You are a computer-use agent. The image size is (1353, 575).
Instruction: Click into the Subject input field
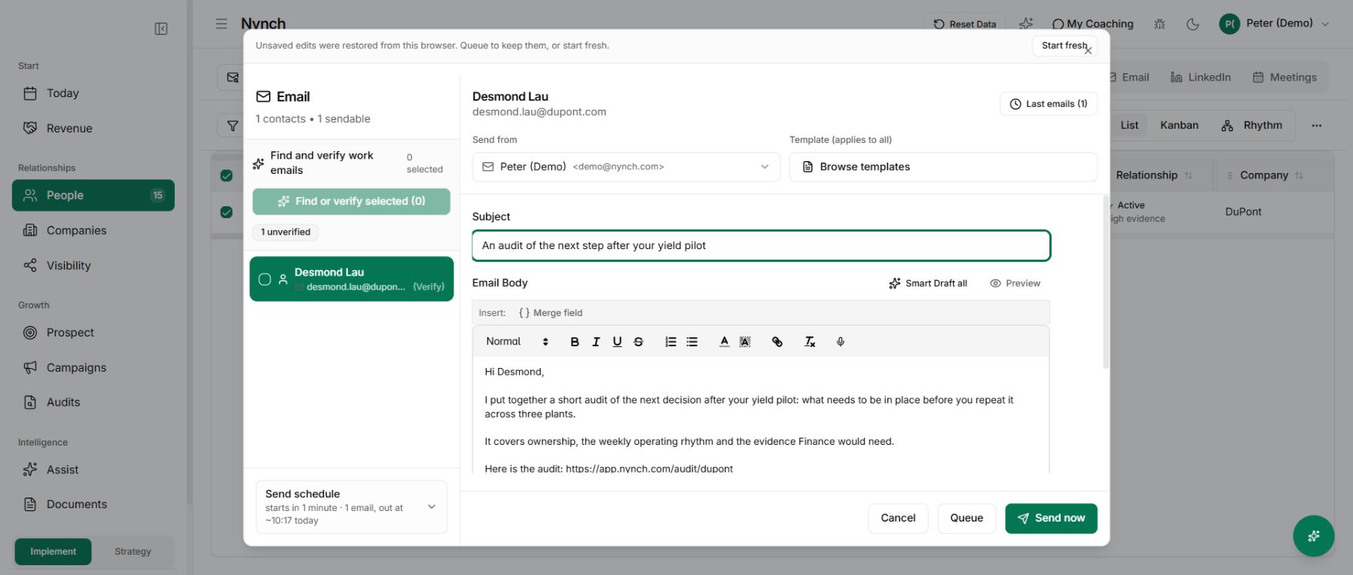761,246
